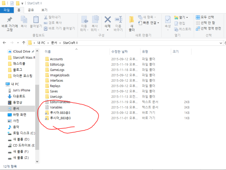The image size is (226, 170).
Task: Select 새 볼륨 (Z:) drive
Action: (x=18, y=158)
